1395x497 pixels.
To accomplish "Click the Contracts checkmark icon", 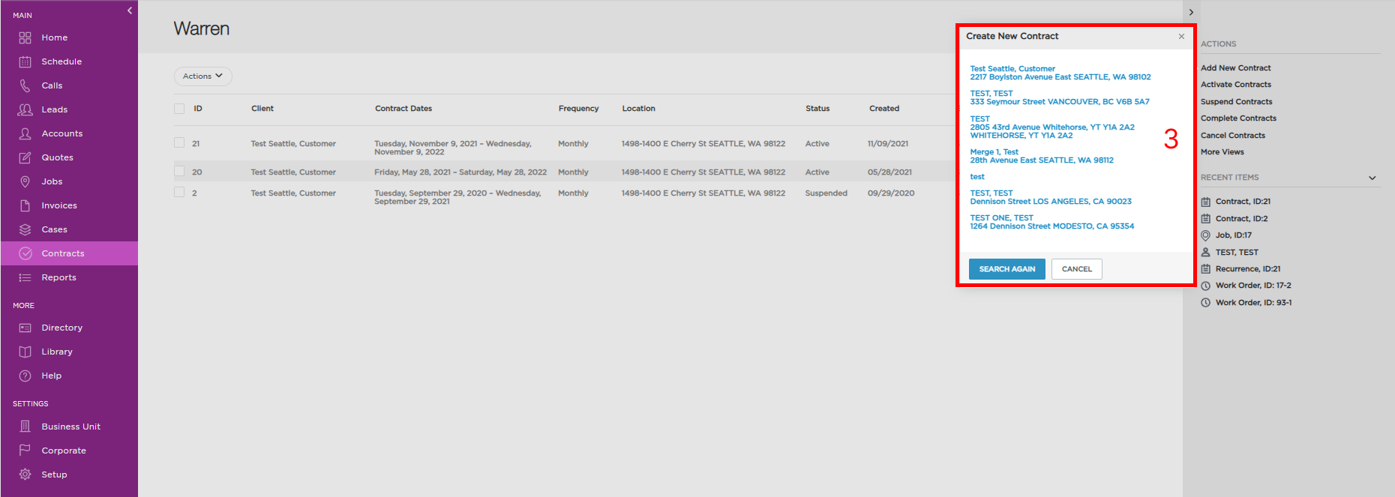I will [x=25, y=253].
